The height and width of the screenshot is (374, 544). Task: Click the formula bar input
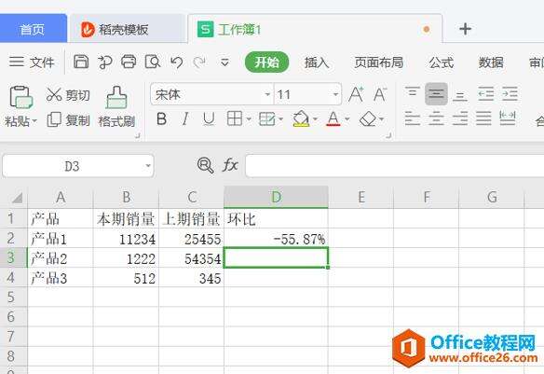click(x=394, y=166)
